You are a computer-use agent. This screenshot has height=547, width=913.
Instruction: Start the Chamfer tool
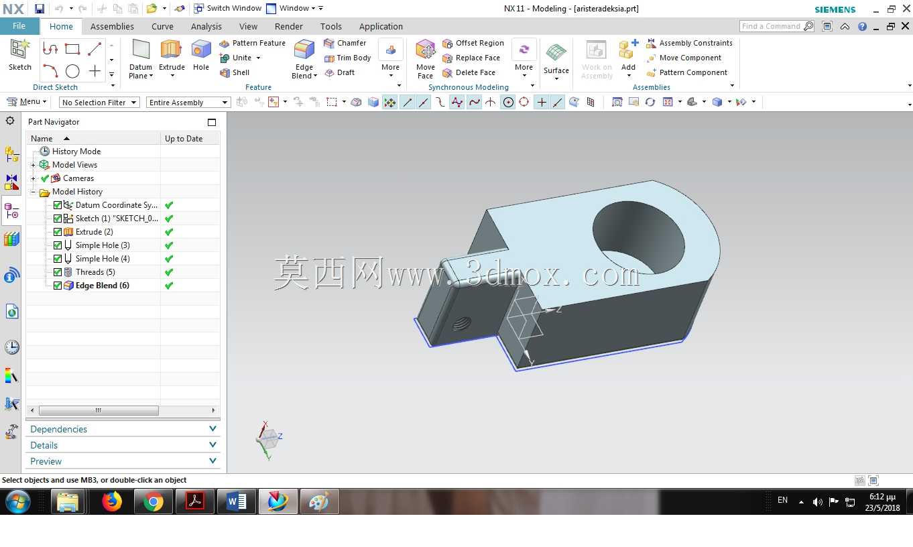click(345, 43)
